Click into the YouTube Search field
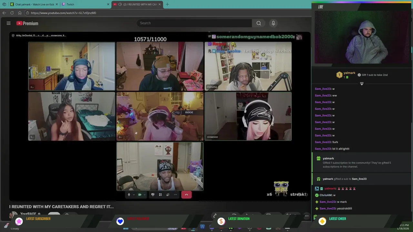This screenshot has height=232, width=413. point(194,23)
